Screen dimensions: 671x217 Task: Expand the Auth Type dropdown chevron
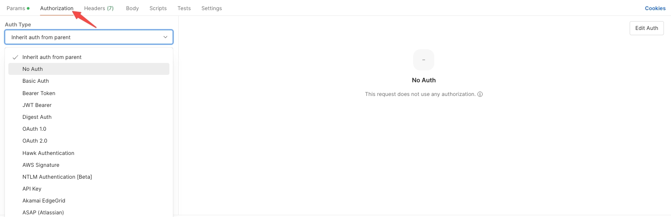point(165,37)
